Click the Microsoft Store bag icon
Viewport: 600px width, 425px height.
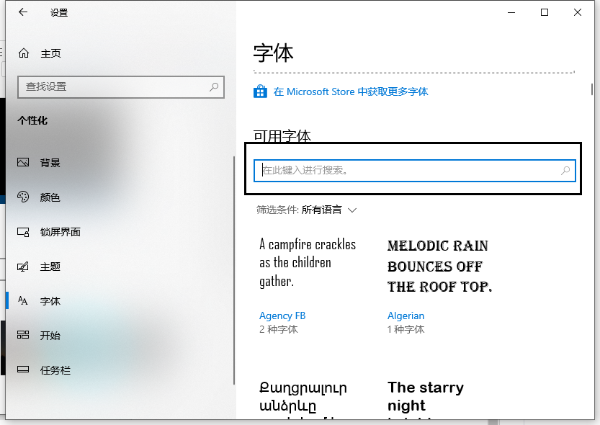click(x=260, y=91)
